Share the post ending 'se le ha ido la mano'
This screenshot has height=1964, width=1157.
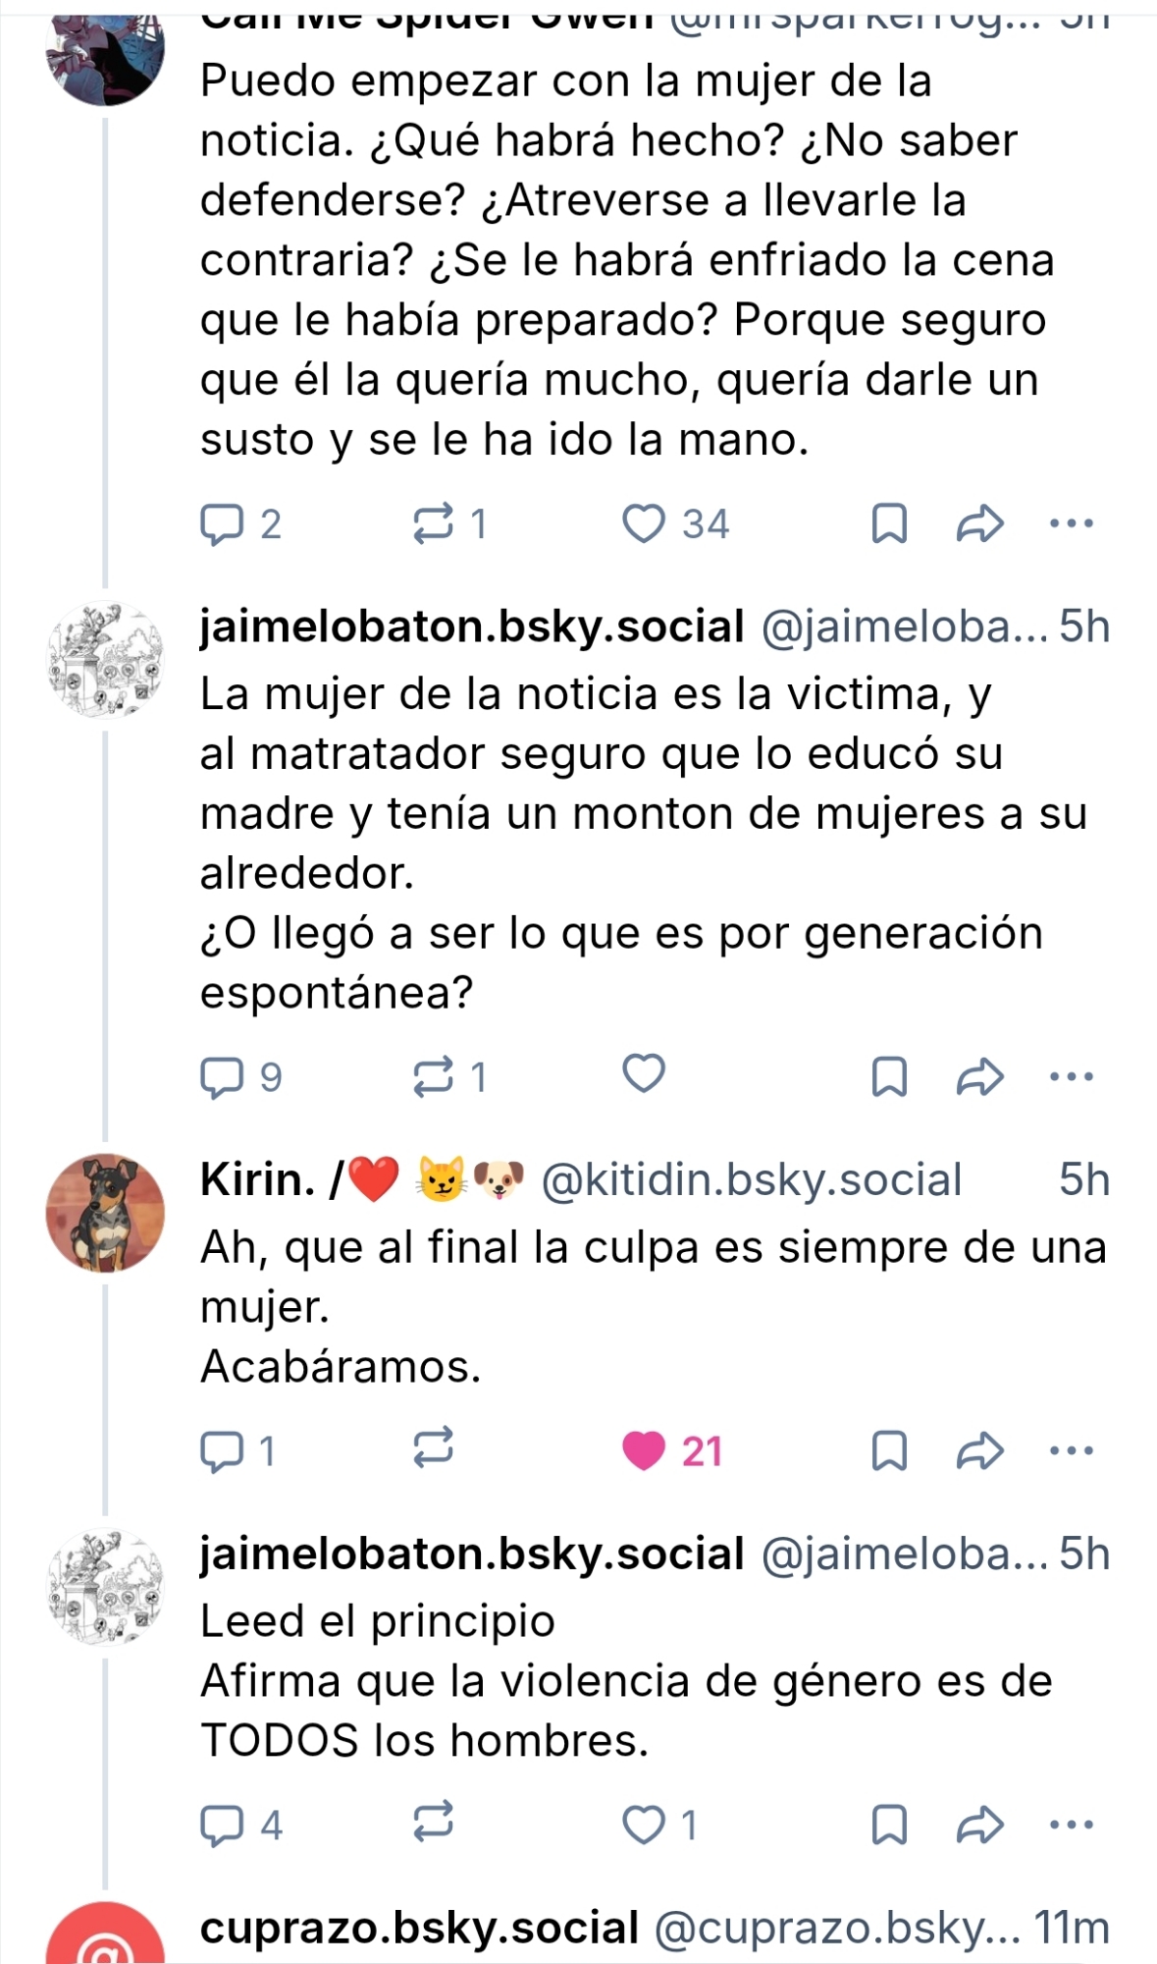(979, 523)
